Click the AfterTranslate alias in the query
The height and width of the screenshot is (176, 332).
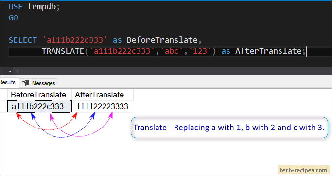coord(268,51)
